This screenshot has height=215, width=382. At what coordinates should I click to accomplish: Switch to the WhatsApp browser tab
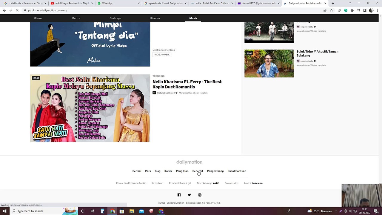tap(118, 3)
